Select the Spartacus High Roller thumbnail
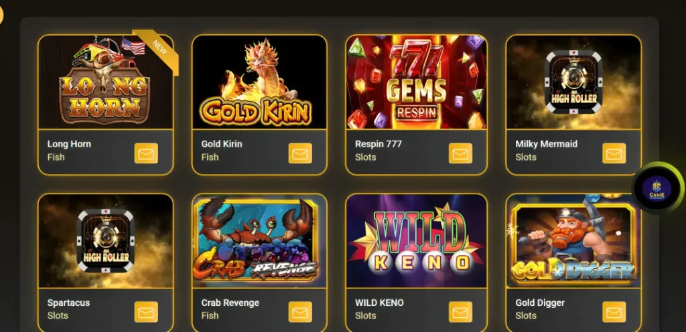 coord(105,241)
